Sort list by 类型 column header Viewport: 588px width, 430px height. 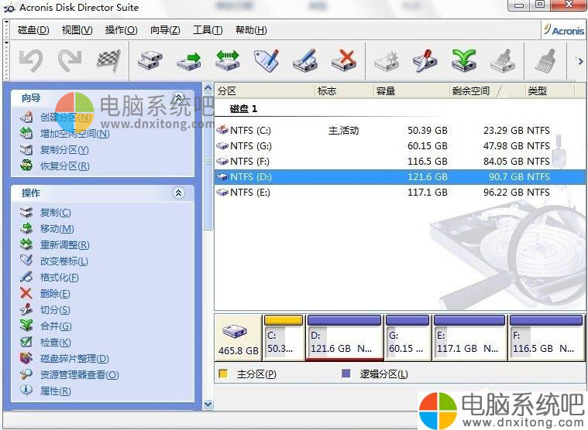point(550,91)
